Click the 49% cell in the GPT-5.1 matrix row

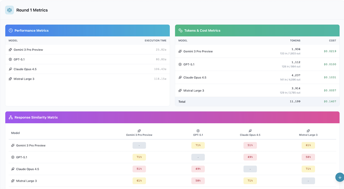[x=250, y=157]
